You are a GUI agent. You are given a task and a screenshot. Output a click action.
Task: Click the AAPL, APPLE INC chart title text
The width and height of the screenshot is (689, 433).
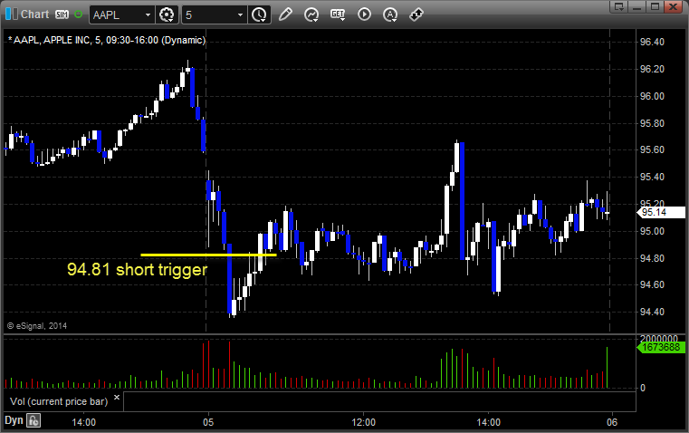107,40
